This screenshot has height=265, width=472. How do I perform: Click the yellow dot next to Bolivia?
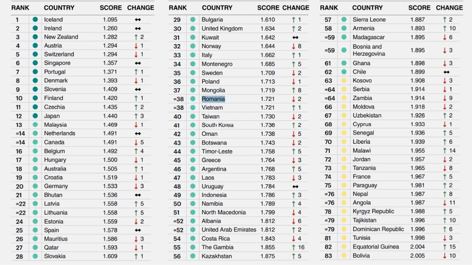(344, 256)
